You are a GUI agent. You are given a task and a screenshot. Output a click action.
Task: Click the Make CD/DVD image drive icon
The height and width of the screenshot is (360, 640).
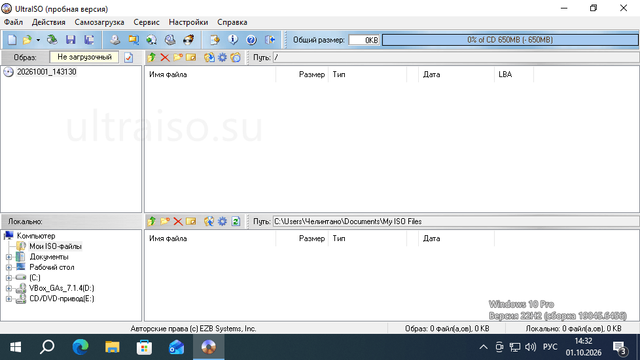point(115,40)
